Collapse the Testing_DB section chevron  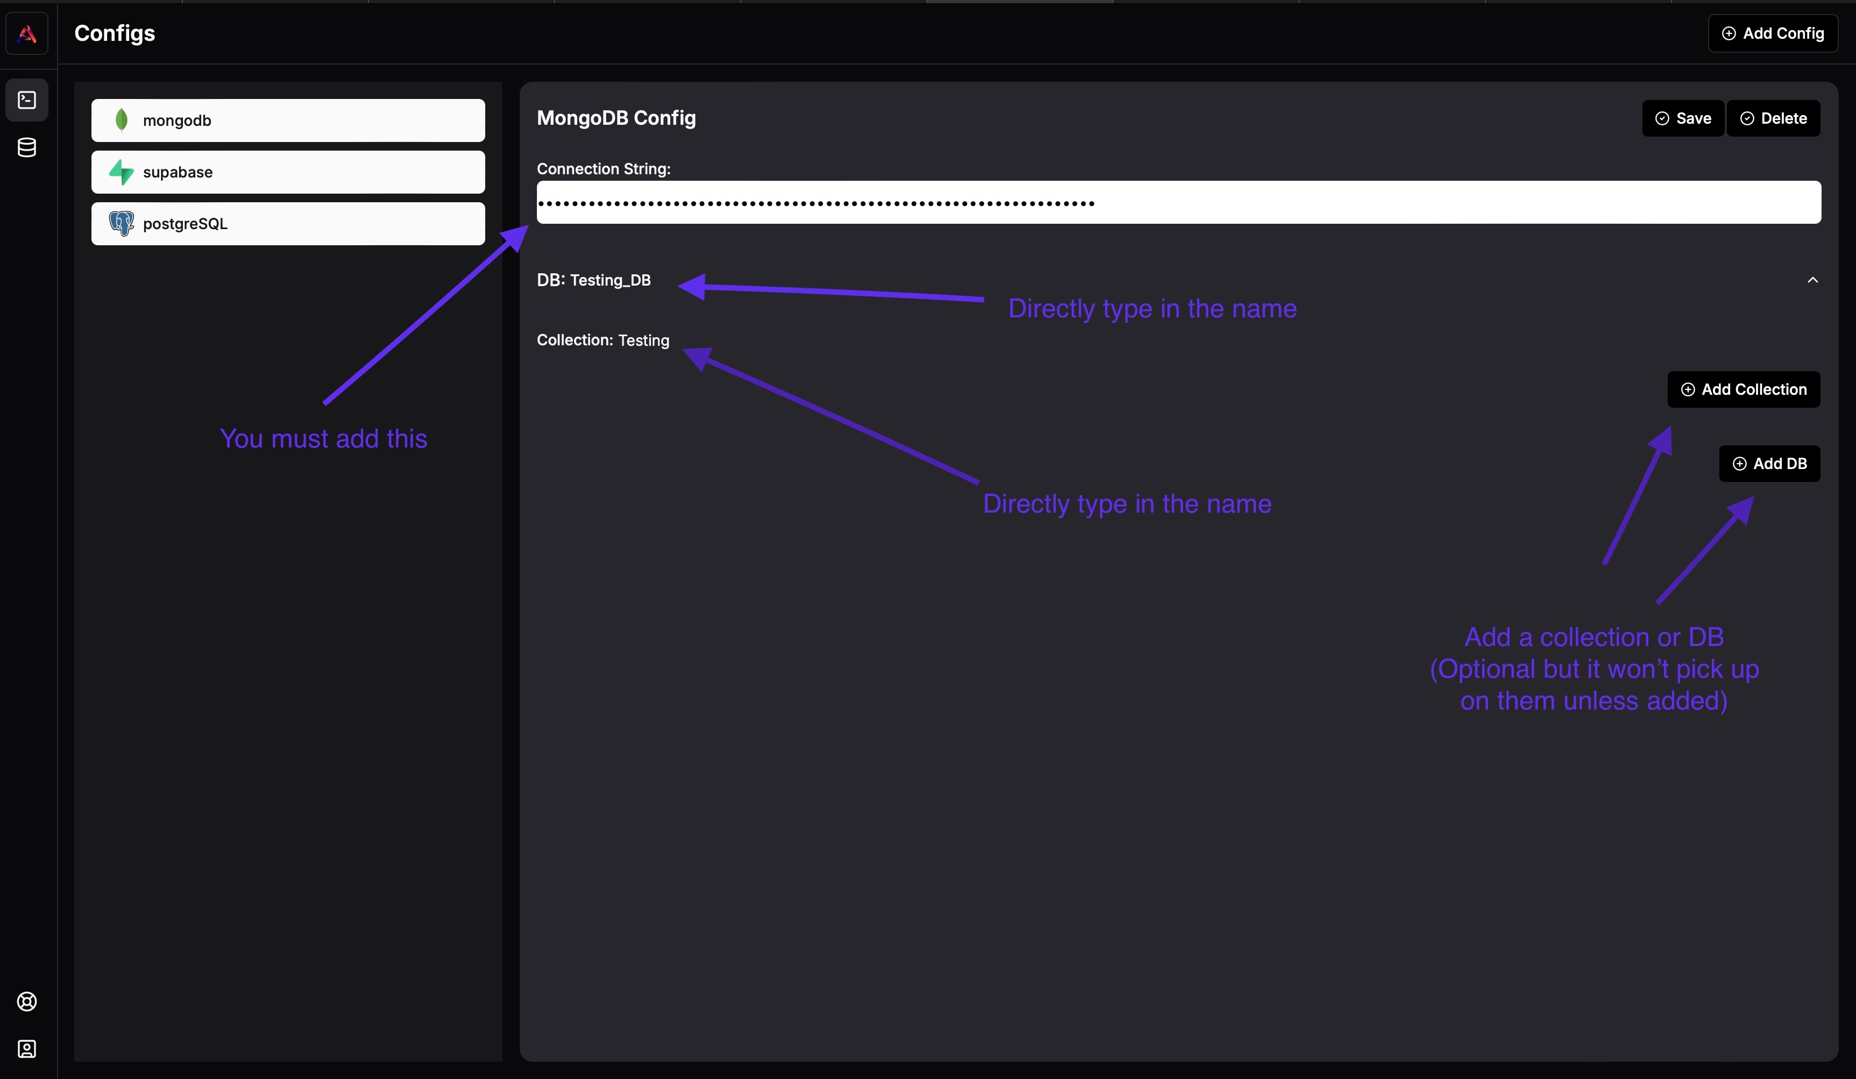click(1812, 280)
